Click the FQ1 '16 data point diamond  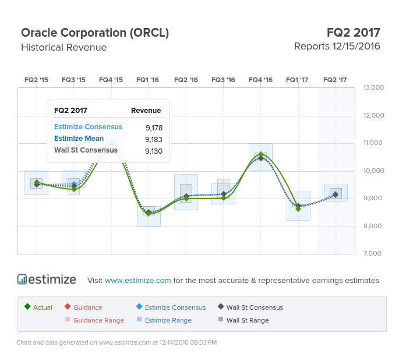tap(149, 214)
